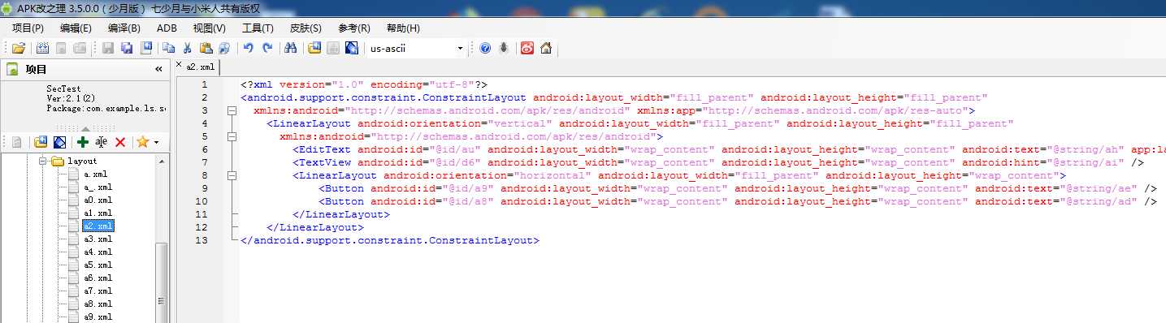Viewport: 1166px width, 323px height.
Task: Select a7.xml in the layout tree
Action: [98, 291]
